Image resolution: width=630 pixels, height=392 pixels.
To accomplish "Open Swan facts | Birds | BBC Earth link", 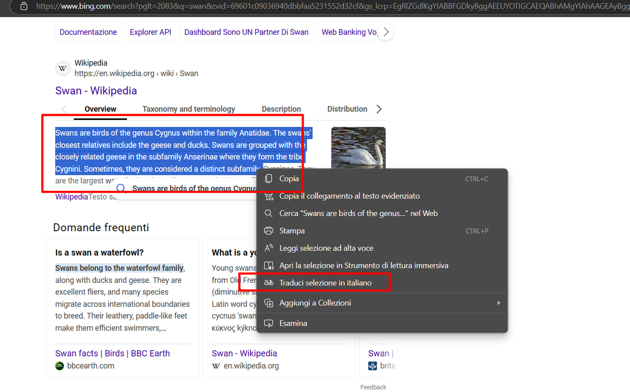I will 112,353.
